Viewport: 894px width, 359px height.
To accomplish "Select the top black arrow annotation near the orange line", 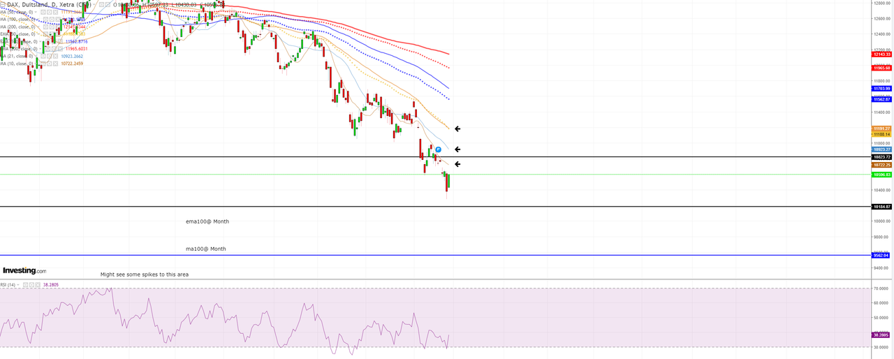I will point(457,129).
